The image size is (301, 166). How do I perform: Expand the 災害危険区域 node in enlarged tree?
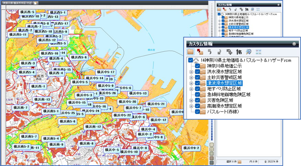191,100
